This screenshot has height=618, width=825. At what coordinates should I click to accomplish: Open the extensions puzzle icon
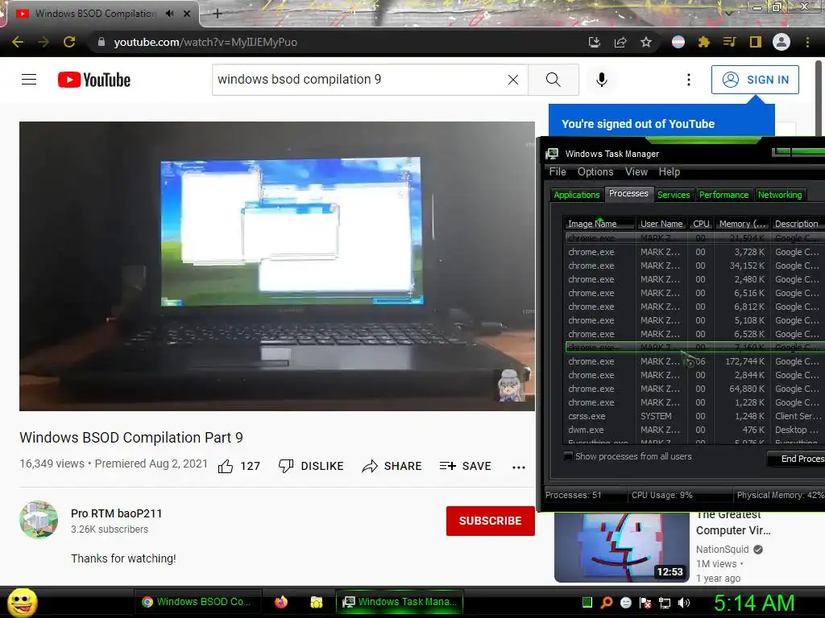[x=704, y=42]
